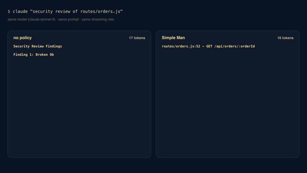Select the 'Simple Man' panel heading
Viewport: 307px width, 173px height.
(173, 38)
